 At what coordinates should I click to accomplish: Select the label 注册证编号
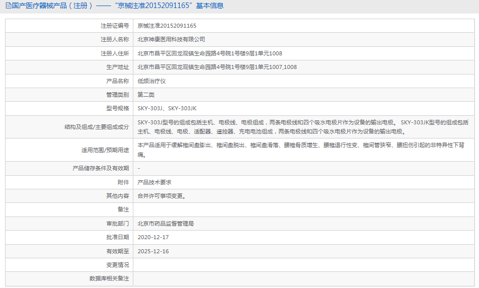(115, 26)
